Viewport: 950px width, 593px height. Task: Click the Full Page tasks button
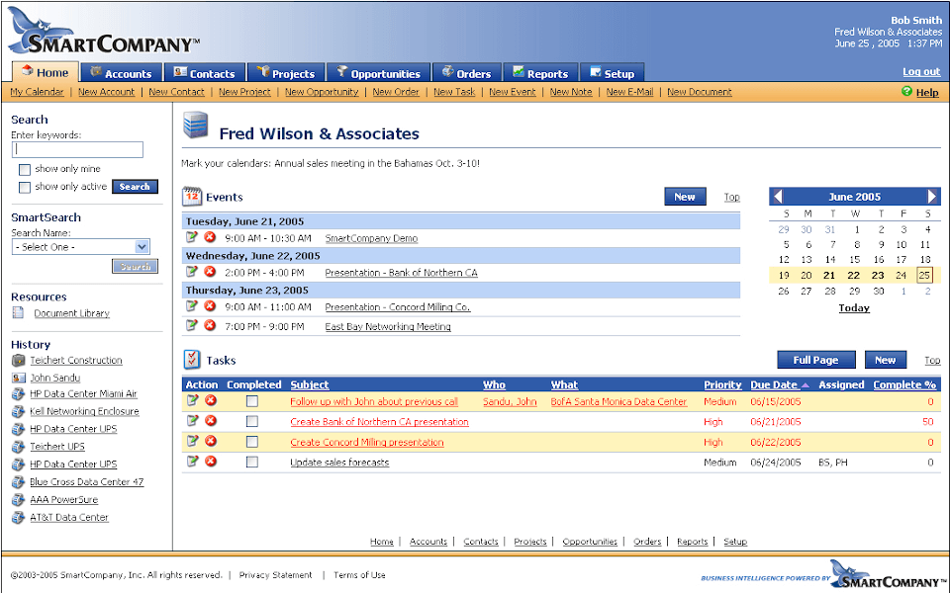tap(816, 360)
